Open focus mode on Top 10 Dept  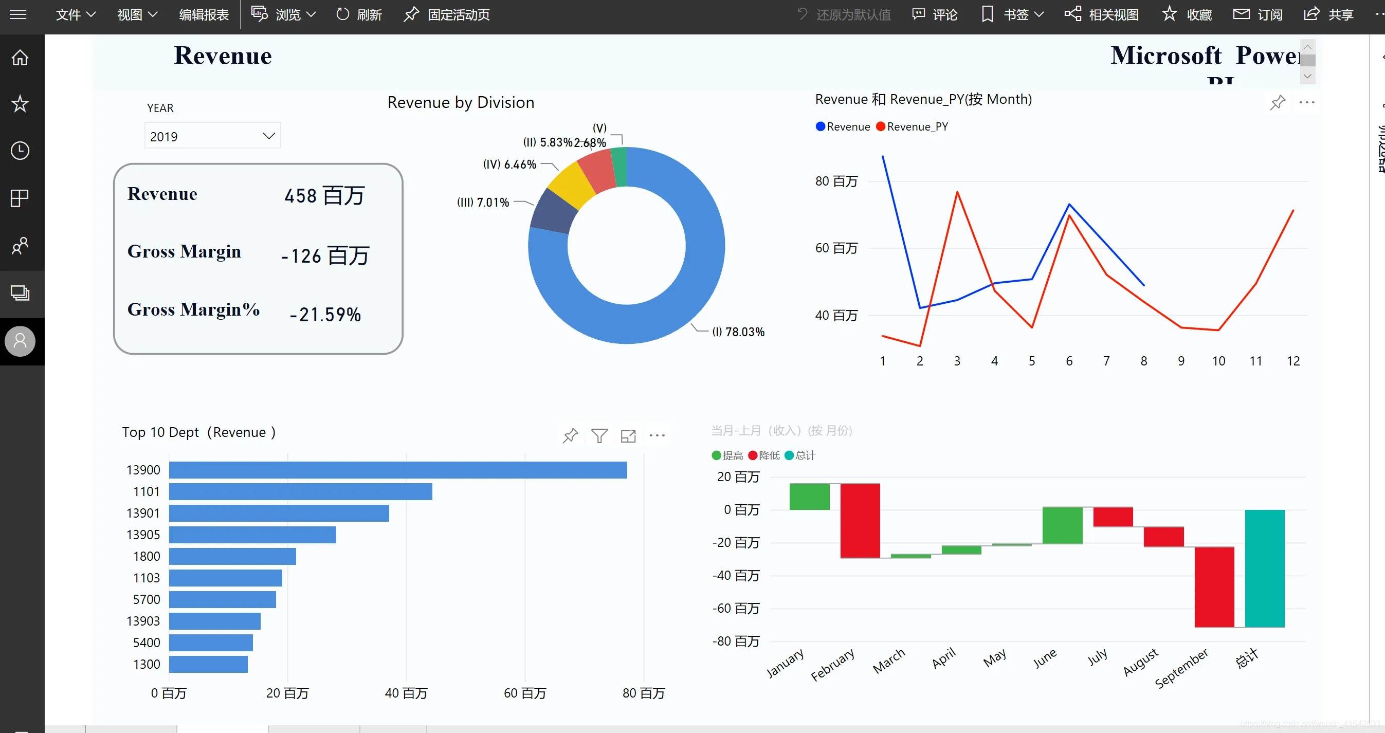628,436
